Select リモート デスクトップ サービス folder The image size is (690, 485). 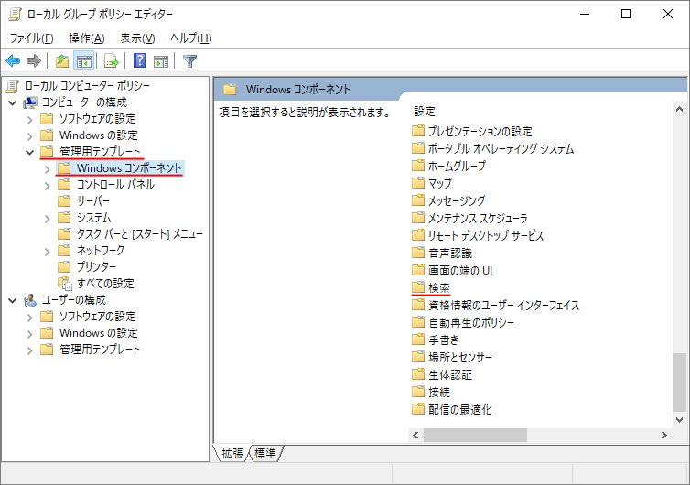point(486,235)
